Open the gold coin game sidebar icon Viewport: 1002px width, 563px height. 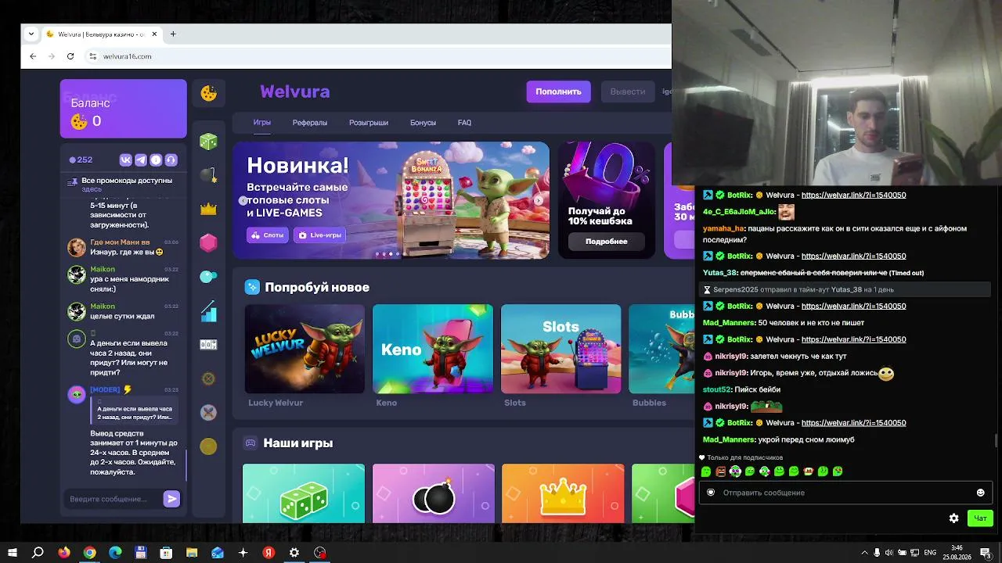[x=208, y=446]
